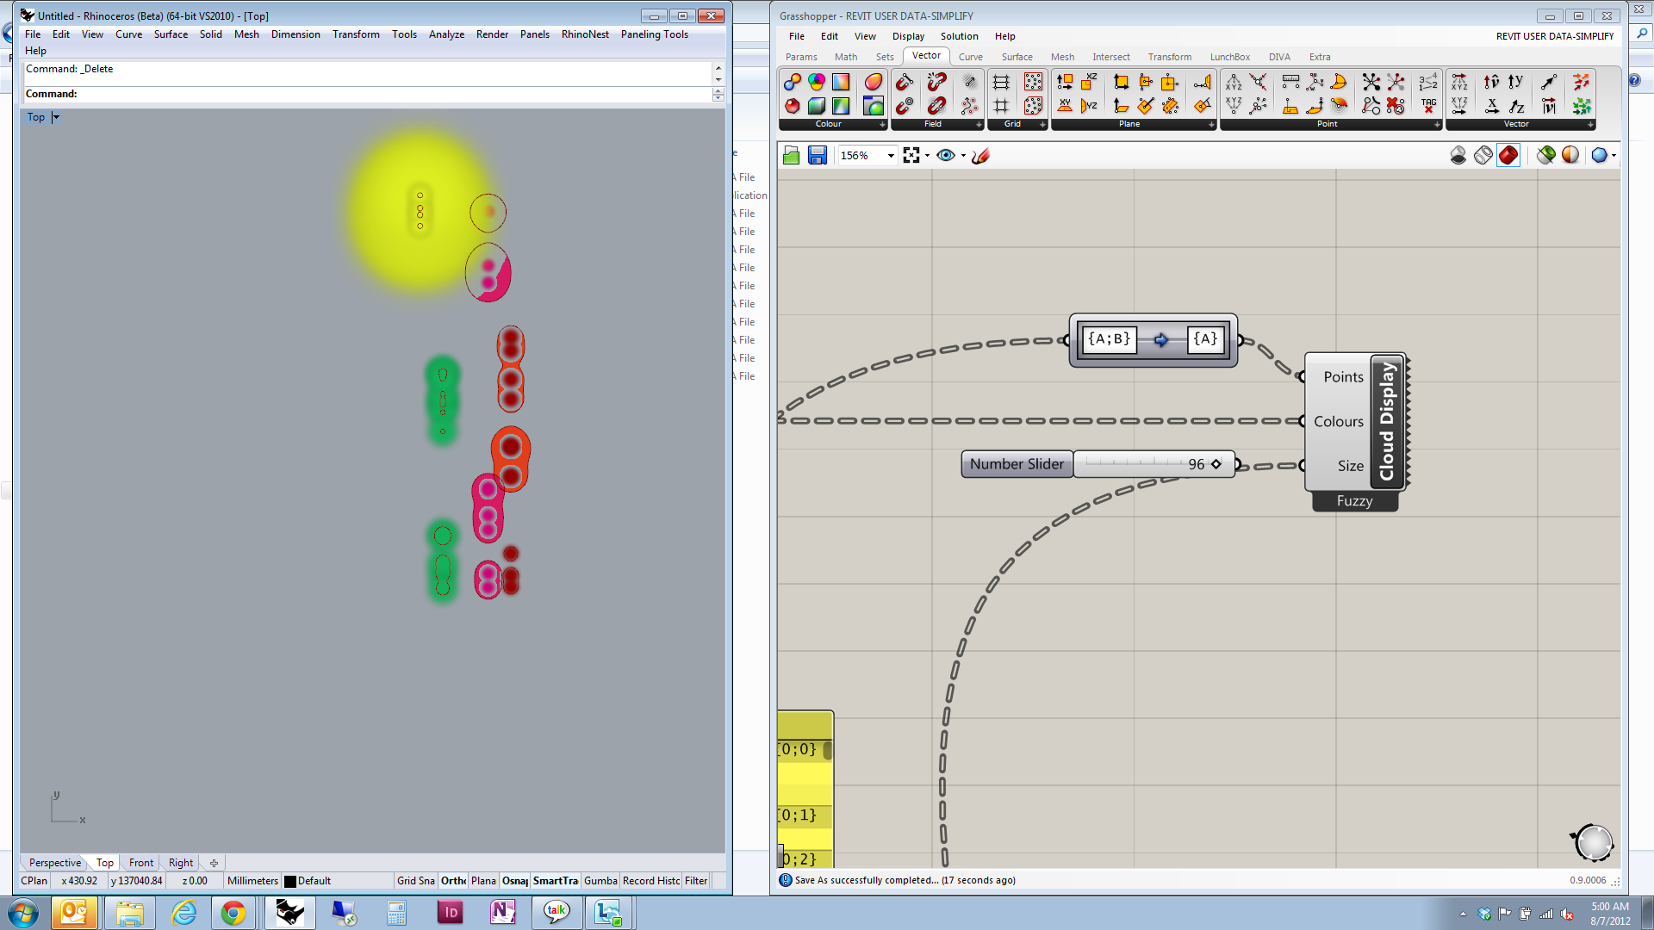Screen dimensions: 1654x930
Task: Click the Filter button in Rhino status bar
Action: tap(696, 881)
